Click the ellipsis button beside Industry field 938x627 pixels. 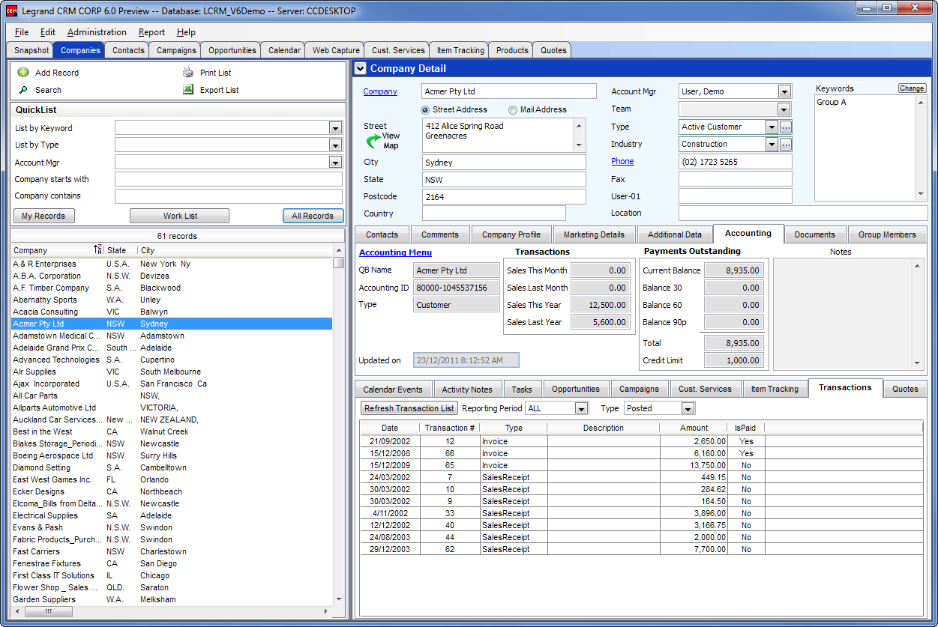pos(786,144)
